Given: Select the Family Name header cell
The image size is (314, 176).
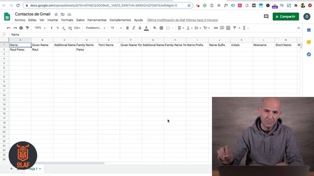Looking at the screenshot, I should (x=86, y=45).
